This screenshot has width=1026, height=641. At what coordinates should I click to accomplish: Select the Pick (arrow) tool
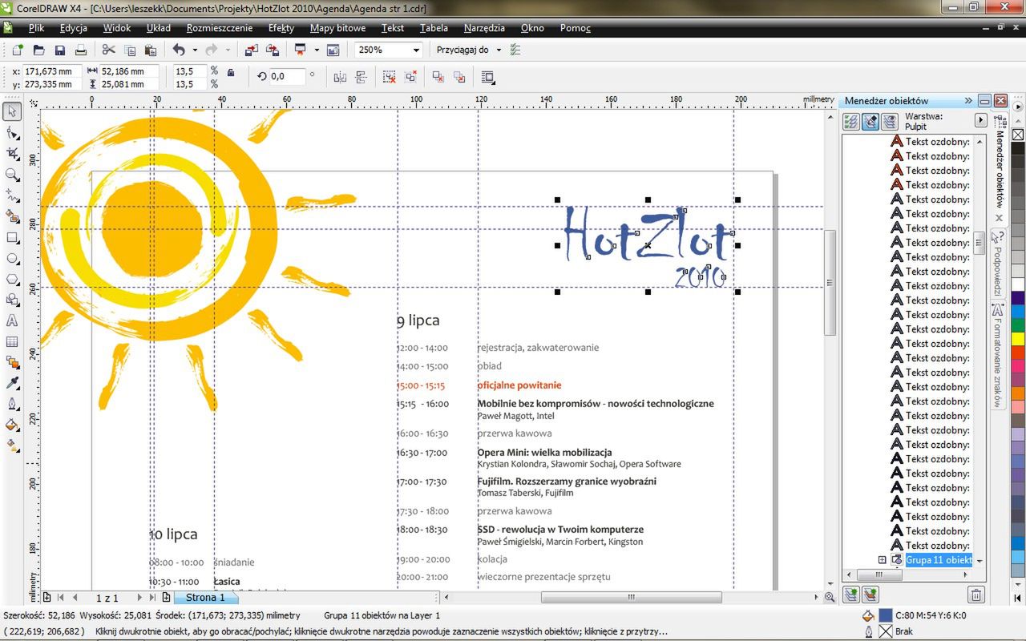(x=12, y=111)
